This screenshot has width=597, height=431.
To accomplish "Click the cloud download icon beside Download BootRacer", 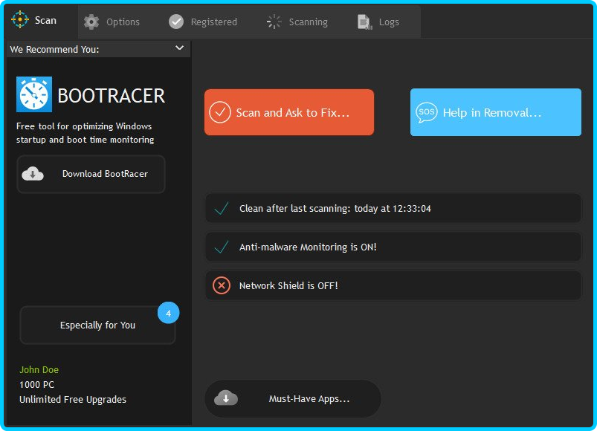I will [x=33, y=174].
